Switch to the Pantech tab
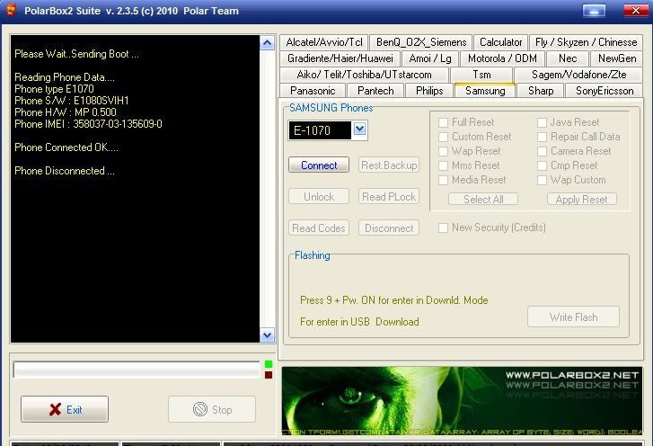 (375, 91)
